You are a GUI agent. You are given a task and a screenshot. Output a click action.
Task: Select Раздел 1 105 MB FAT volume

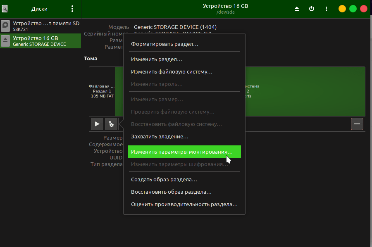point(102,91)
